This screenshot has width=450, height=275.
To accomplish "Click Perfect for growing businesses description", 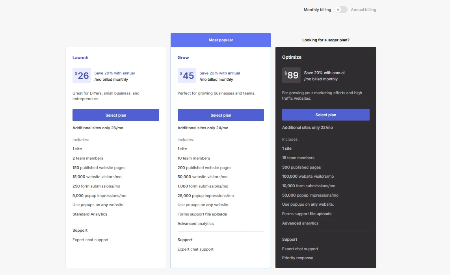I will pos(216,93).
